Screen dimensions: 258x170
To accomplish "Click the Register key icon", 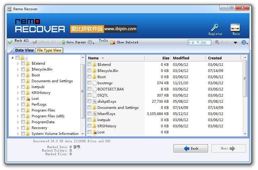I will click(215, 27).
